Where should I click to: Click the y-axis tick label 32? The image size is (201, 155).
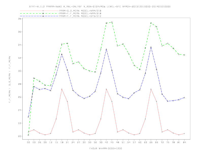pyautogui.click(x=20, y=58)
